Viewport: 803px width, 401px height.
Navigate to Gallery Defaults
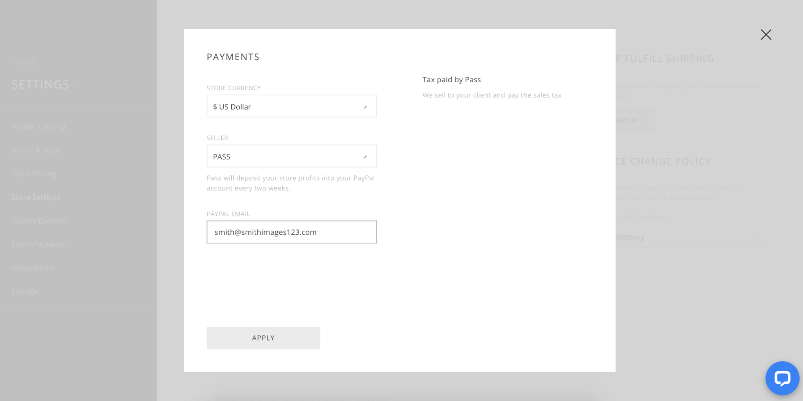[40, 221]
